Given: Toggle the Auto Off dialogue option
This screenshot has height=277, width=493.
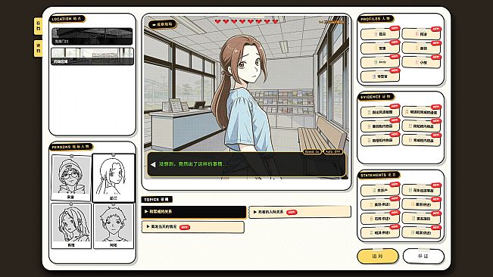Looking at the screenshot, I should click(332, 151).
